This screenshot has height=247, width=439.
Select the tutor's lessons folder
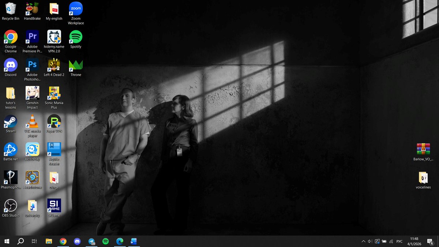point(11,98)
